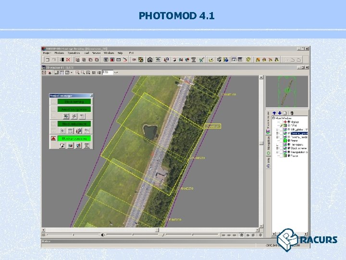
Task: Close the Project manager panel
Action: tap(91, 95)
